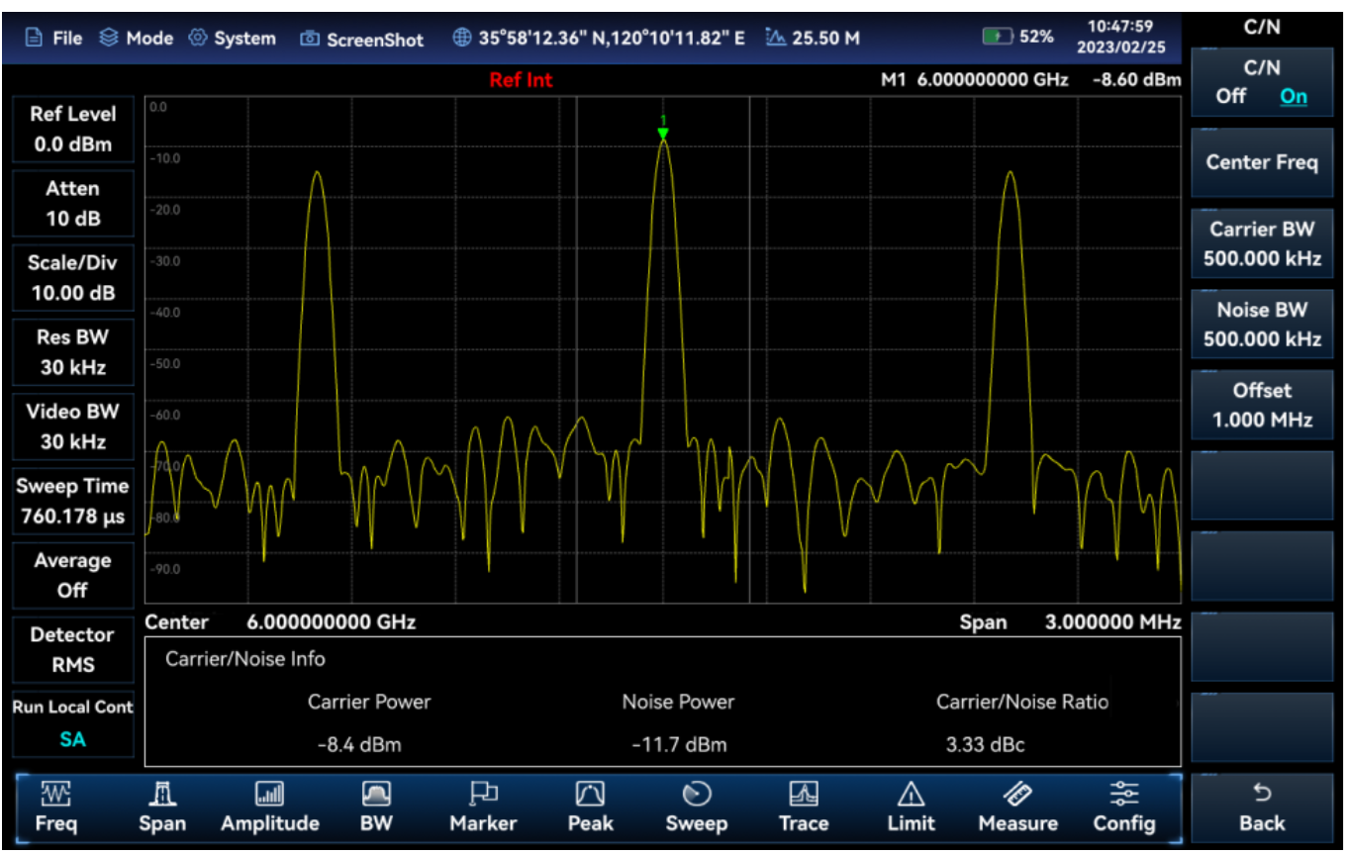Screen dimensions: 1346x854
Task: Toggle the Average Off setting
Action: click(72, 575)
